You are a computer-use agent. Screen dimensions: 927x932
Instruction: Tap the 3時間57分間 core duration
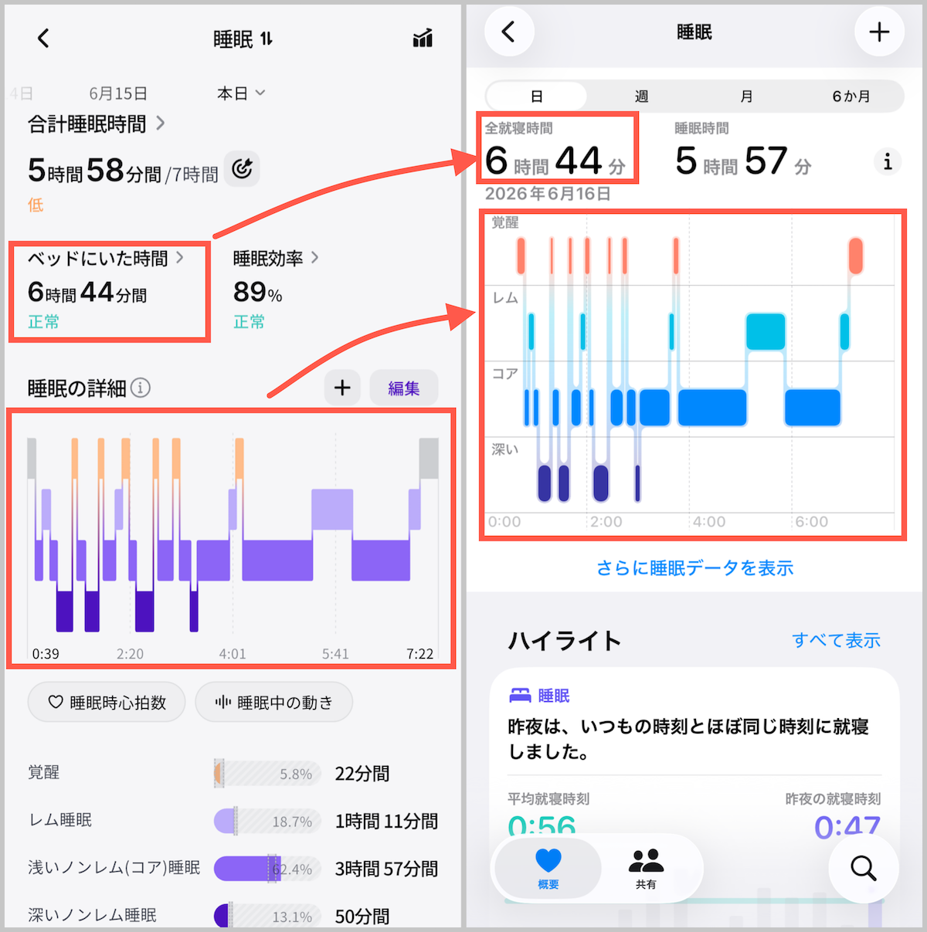pyautogui.click(x=386, y=869)
